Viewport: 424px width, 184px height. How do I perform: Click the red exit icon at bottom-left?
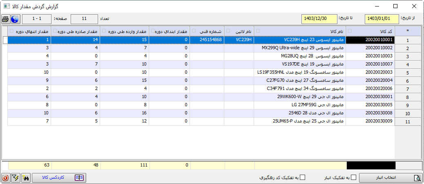[6, 177]
